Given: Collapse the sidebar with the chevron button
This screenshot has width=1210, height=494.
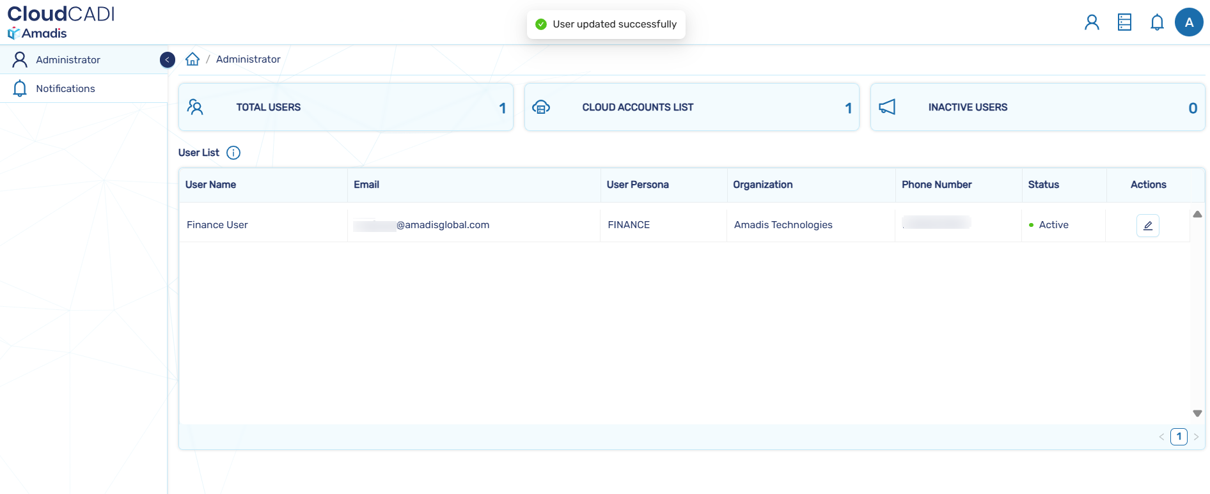Looking at the screenshot, I should click(167, 59).
